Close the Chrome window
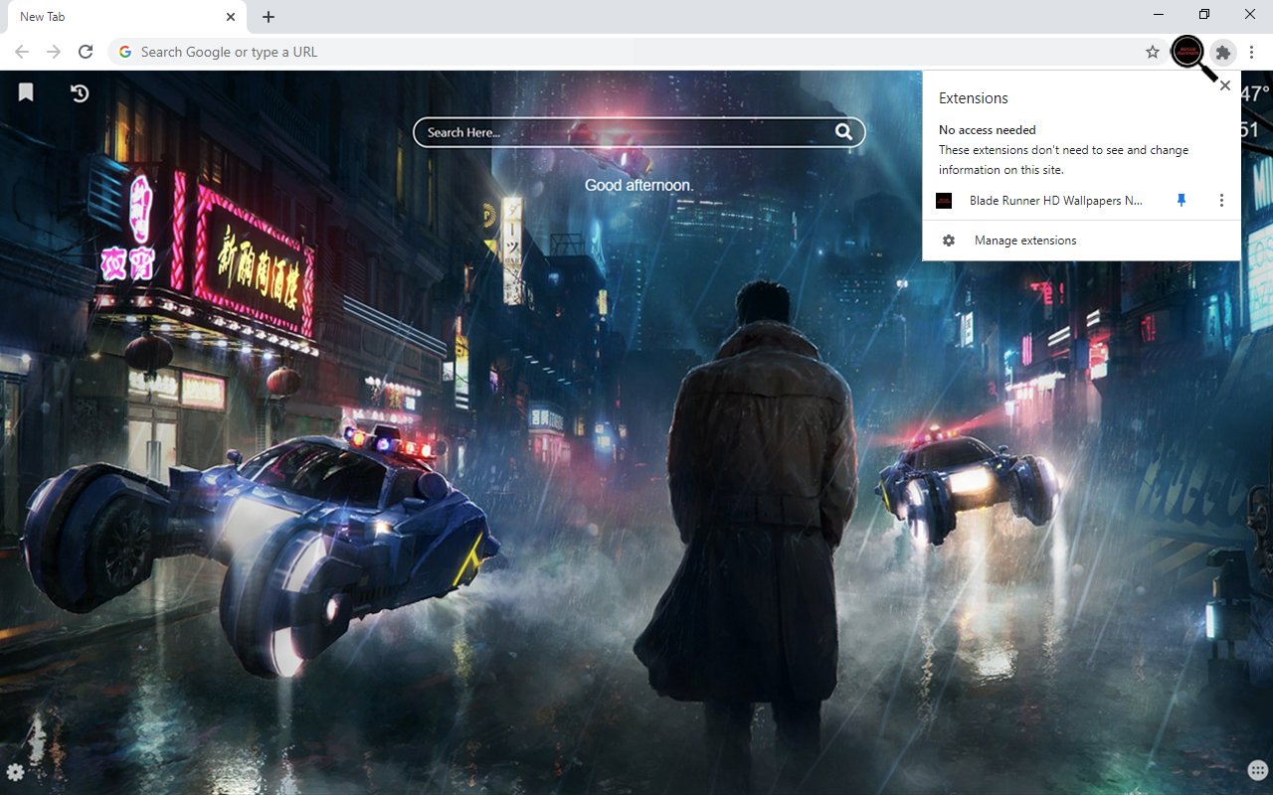Screen dimensions: 1273x795 coord(1250,15)
